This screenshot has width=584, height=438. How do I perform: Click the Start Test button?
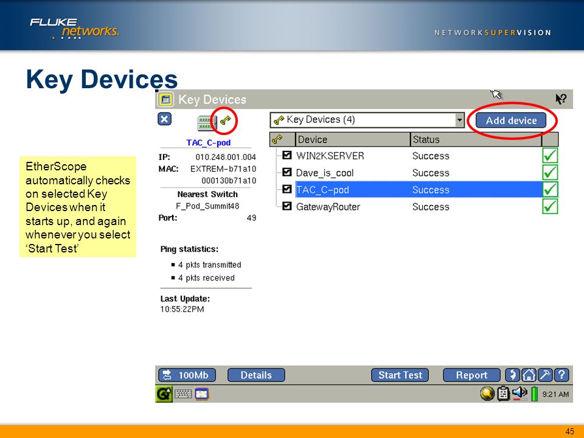[400, 375]
